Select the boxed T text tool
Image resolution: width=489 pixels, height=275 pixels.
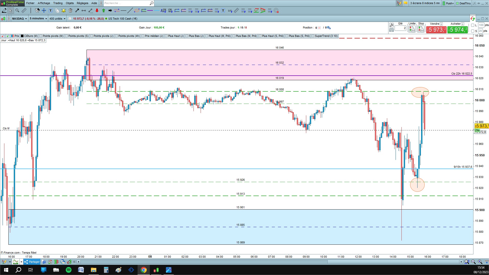click(x=51, y=10)
